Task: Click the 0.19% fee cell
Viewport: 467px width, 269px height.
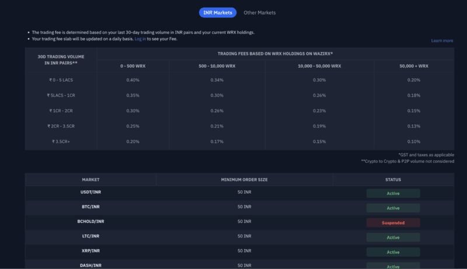Action: (319, 126)
